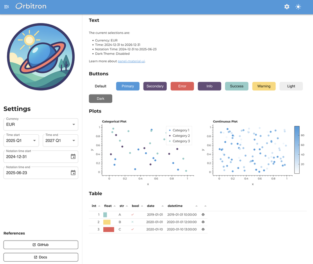Sort table by the date column header

coord(151,206)
